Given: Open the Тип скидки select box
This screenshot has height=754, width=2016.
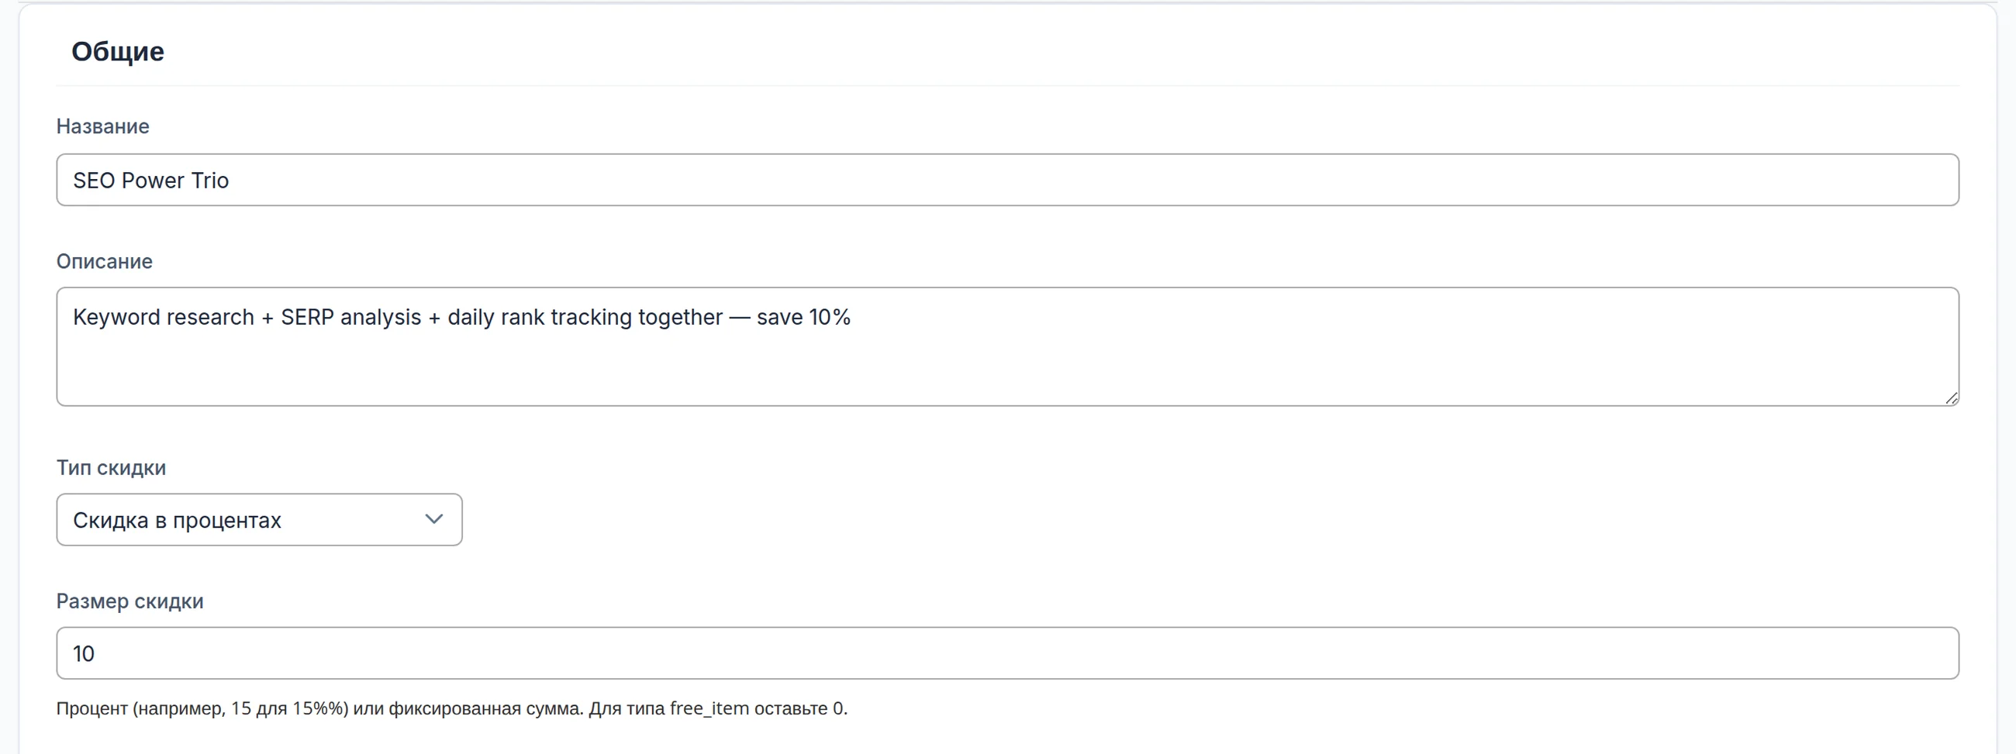Looking at the screenshot, I should click(x=259, y=519).
